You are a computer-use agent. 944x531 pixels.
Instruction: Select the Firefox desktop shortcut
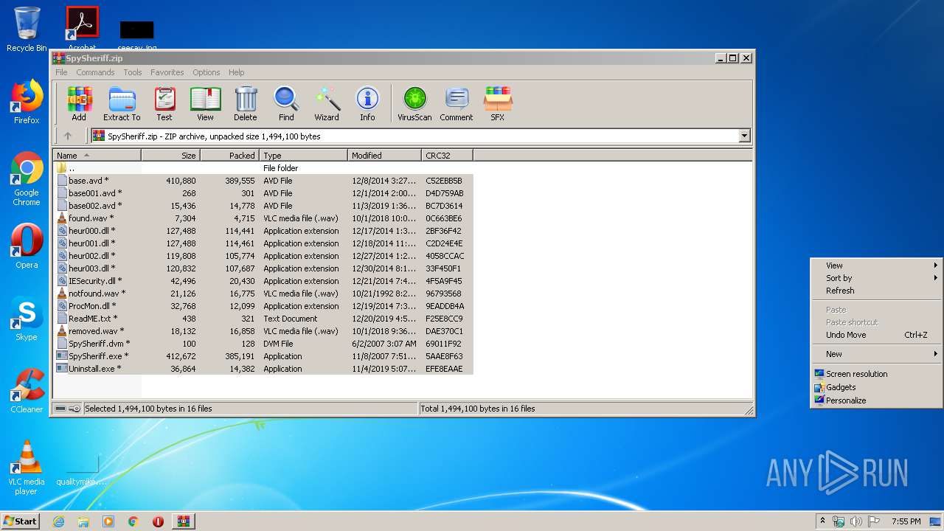(27, 102)
